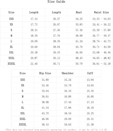Select the Waist Size column header
Viewport: 113px width, 131px height.
coord(101,12)
